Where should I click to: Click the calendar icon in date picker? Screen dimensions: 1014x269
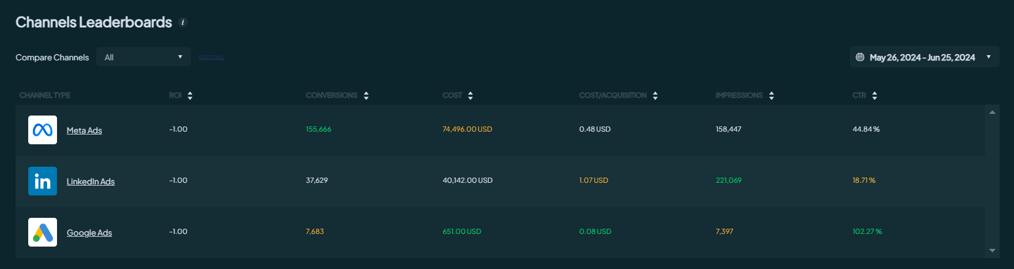860,57
